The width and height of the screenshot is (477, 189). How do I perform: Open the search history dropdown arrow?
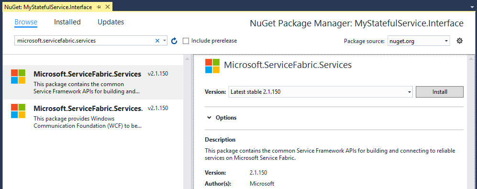164,41
